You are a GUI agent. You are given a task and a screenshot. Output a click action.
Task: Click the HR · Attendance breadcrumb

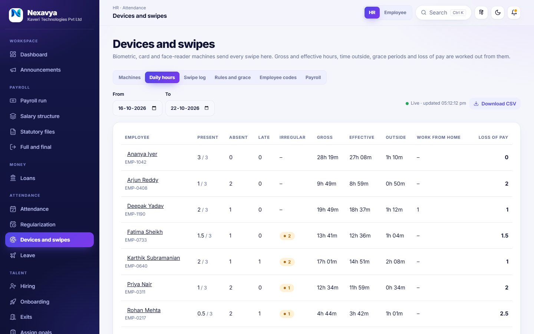point(129,8)
